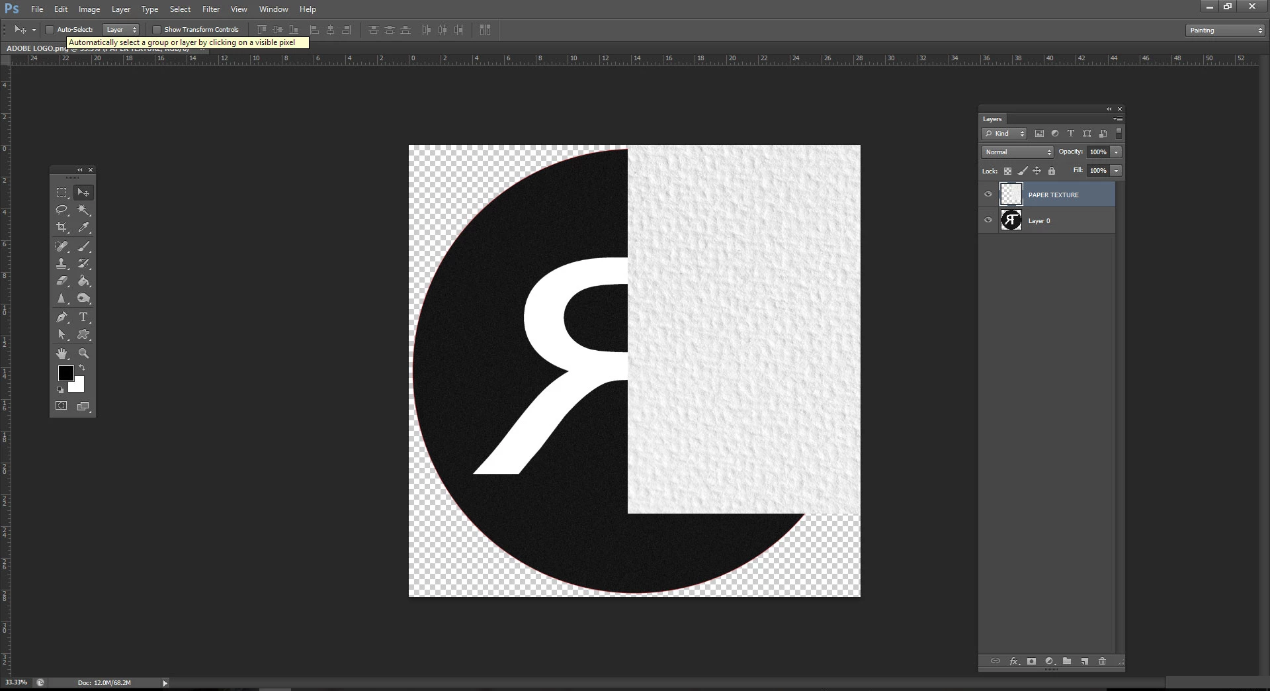1270x691 pixels.
Task: Select the Sponge tool
Action: pyautogui.click(x=83, y=299)
